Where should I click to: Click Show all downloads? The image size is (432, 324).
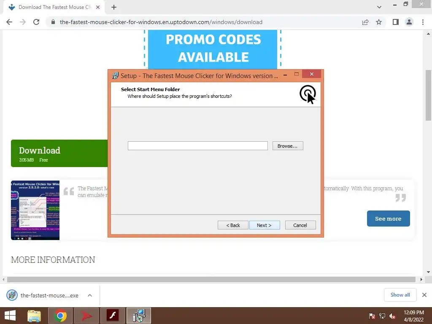400,295
